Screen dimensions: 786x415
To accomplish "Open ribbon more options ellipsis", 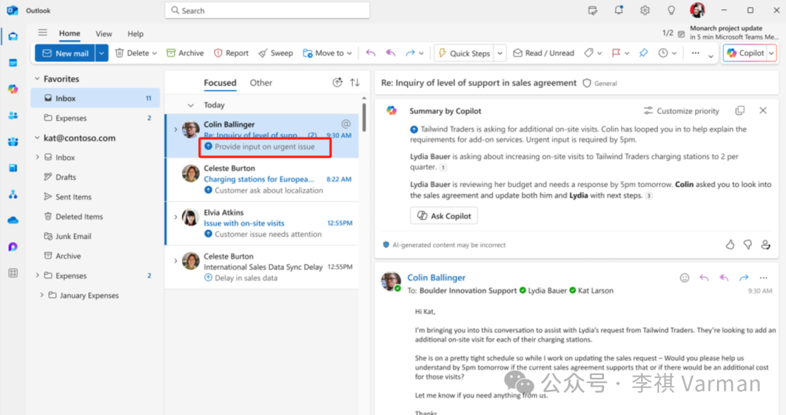I will (695, 53).
